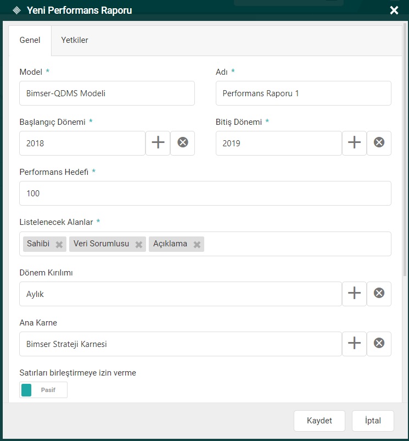Clear the Ana Karne selection with X icon

[x=379, y=344]
